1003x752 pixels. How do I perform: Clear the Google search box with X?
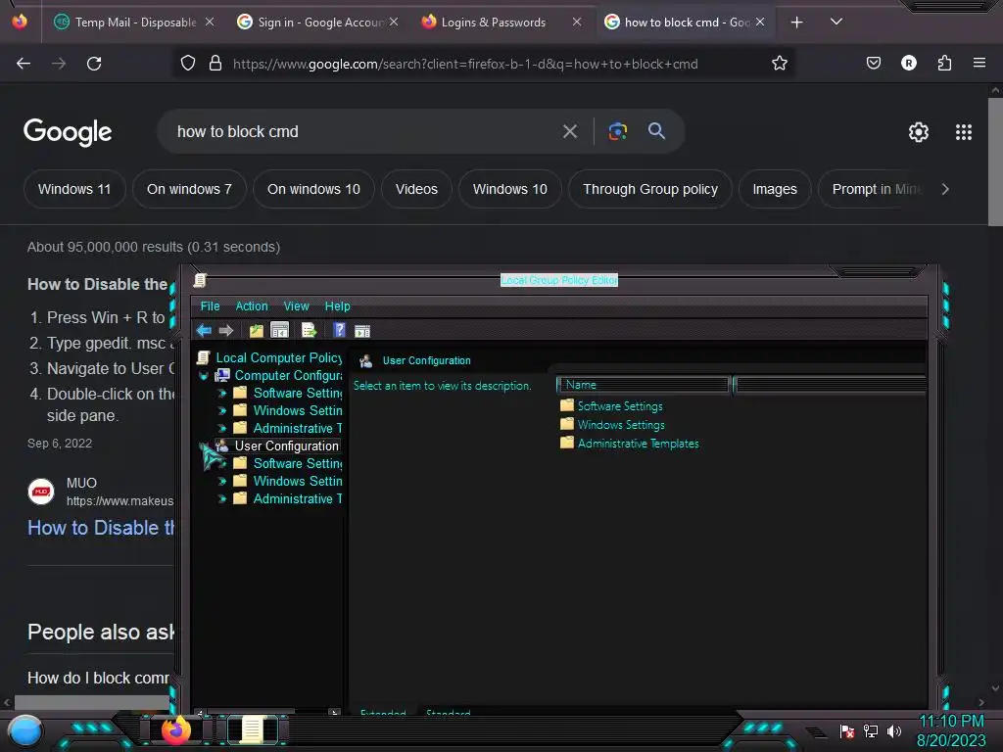(569, 132)
